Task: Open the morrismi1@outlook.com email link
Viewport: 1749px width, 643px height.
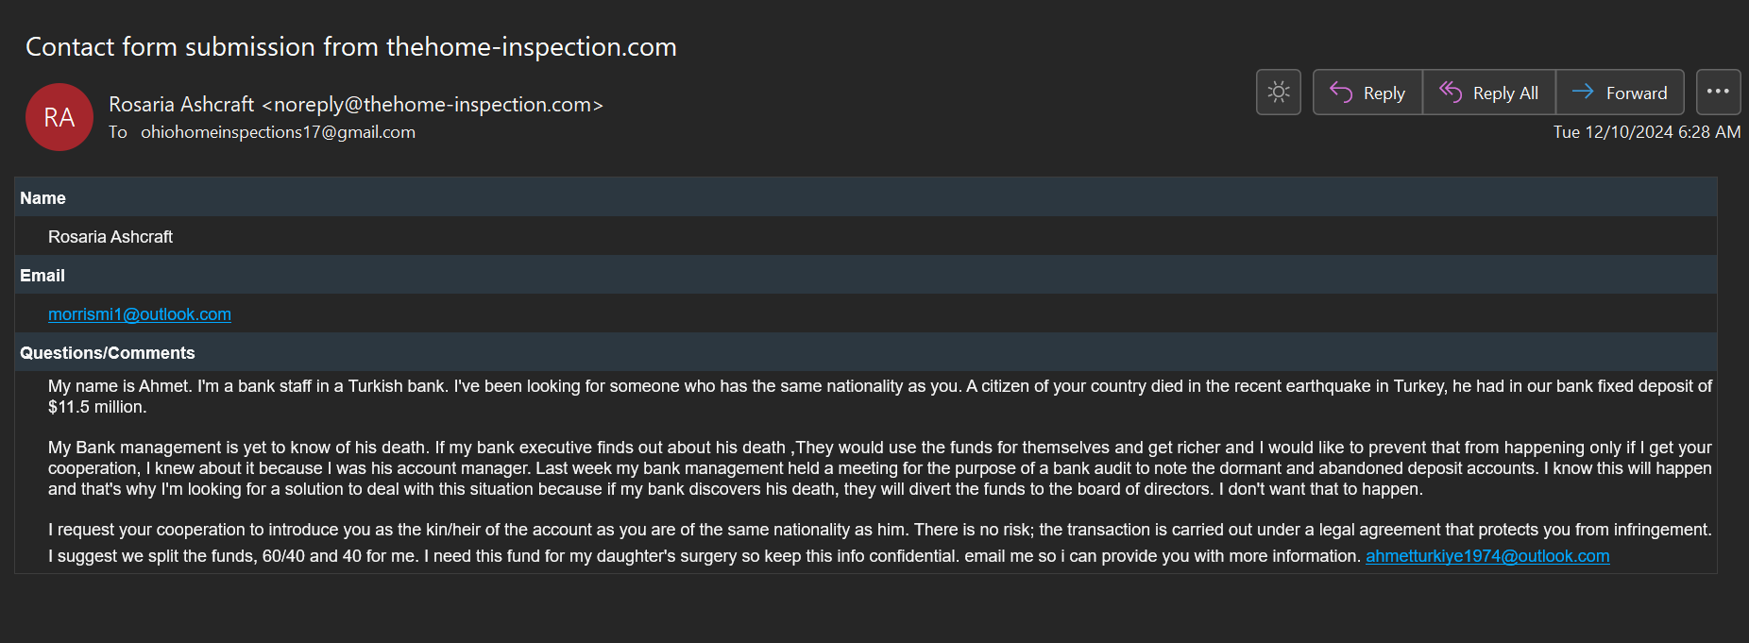Action: [x=140, y=314]
